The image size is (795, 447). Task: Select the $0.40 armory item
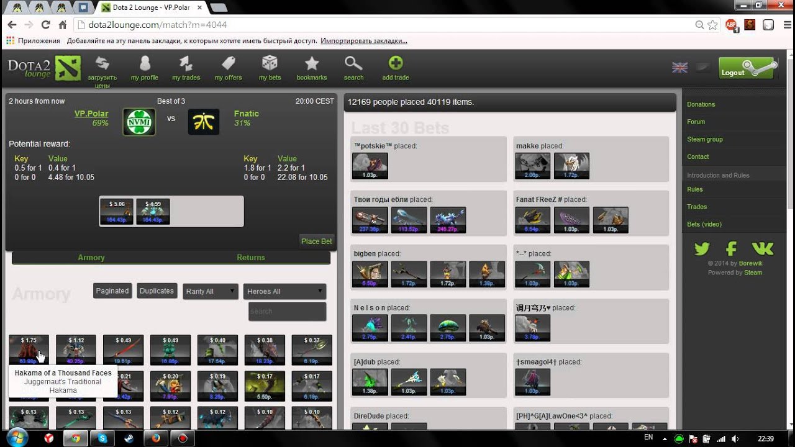coord(217,350)
